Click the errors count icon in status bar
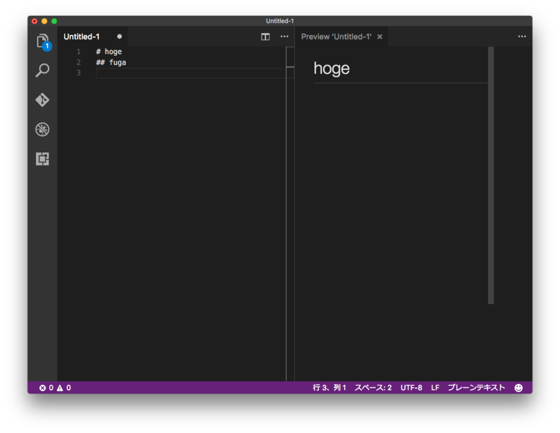Viewport: 560px width, 433px height. point(46,388)
